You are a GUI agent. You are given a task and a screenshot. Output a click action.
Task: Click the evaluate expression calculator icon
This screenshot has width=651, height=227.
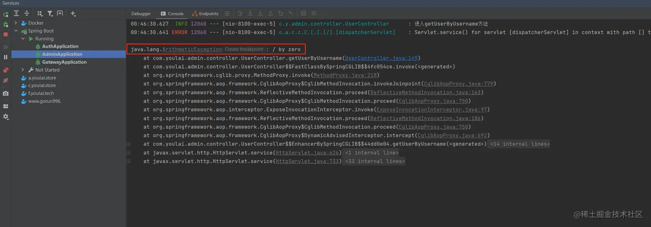pos(304,14)
